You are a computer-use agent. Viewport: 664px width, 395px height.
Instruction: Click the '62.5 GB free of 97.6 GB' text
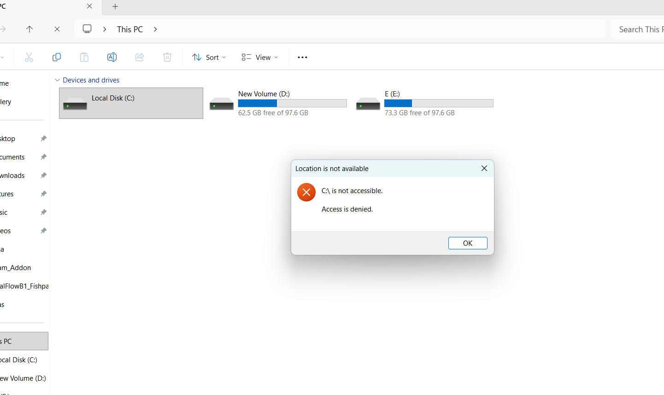click(273, 113)
